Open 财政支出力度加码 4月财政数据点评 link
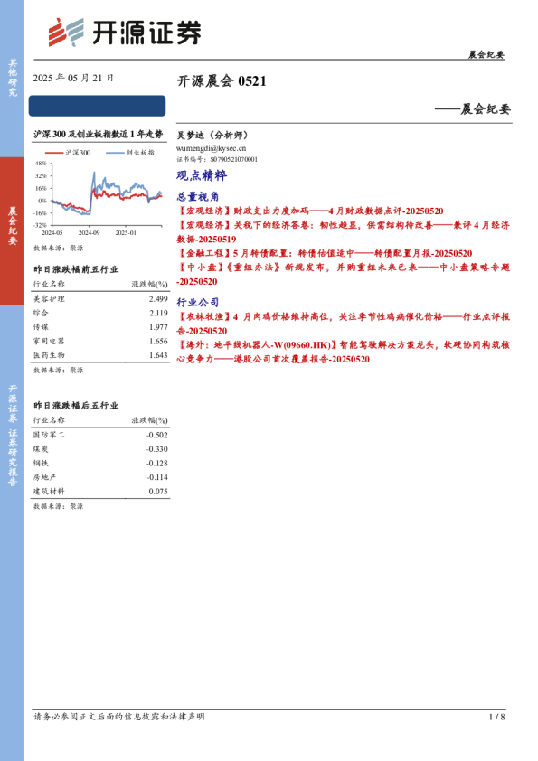The width and height of the screenshot is (538, 761). click(310, 211)
